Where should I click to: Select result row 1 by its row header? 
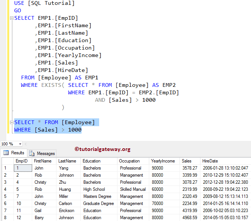click(8, 168)
